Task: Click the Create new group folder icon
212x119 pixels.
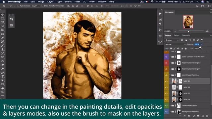Action: tap(198, 116)
